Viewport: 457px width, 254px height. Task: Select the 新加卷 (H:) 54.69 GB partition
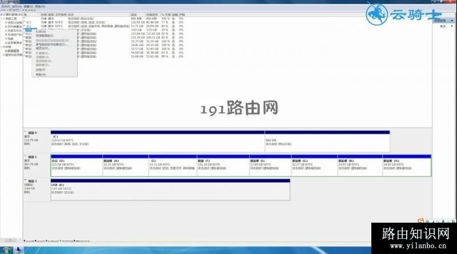point(407,165)
